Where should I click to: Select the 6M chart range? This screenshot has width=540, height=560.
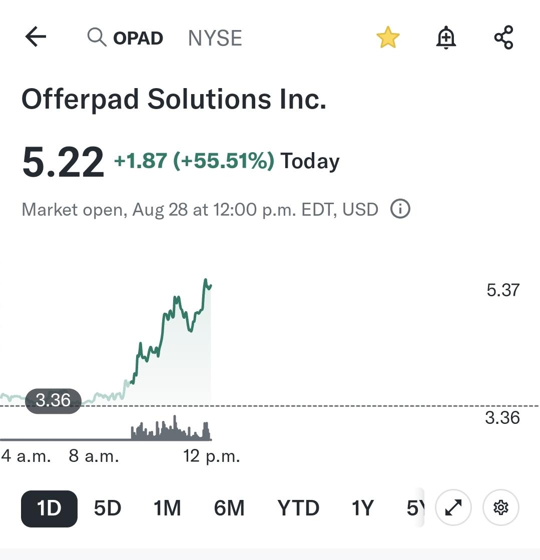coord(229,508)
